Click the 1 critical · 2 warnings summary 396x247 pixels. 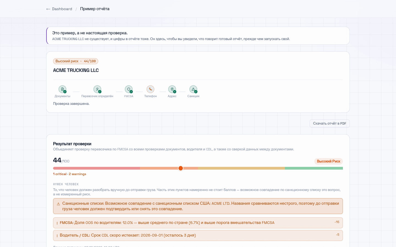(x=70, y=174)
